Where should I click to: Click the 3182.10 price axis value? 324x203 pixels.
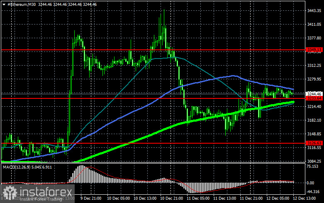[314, 120]
